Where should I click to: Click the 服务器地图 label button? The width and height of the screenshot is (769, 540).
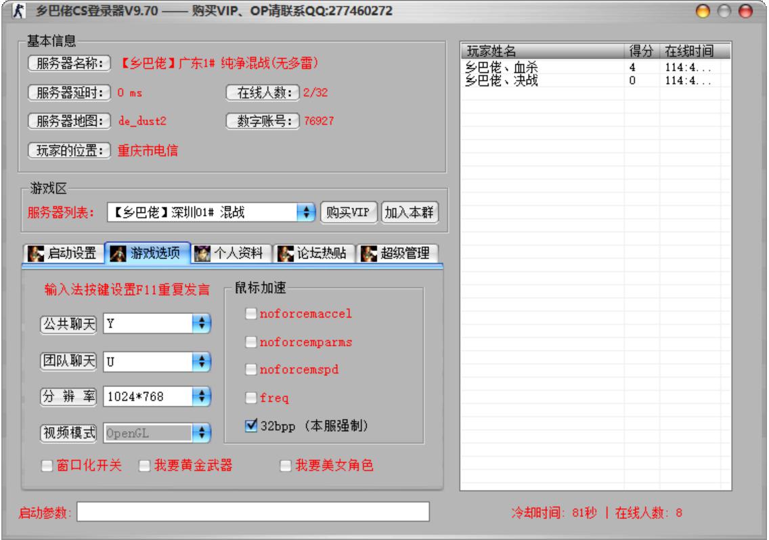pyautogui.click(x=69, y=120)
